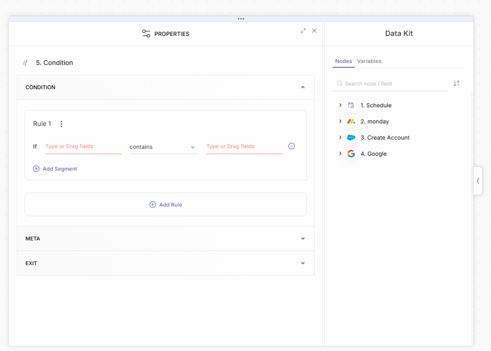Click the monday logo icon
491x351 pixels.
coord(351,121)
